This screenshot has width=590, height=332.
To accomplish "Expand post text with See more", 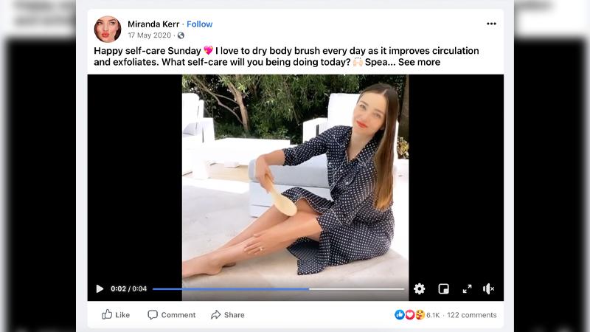I will click(x=419, y=63).
